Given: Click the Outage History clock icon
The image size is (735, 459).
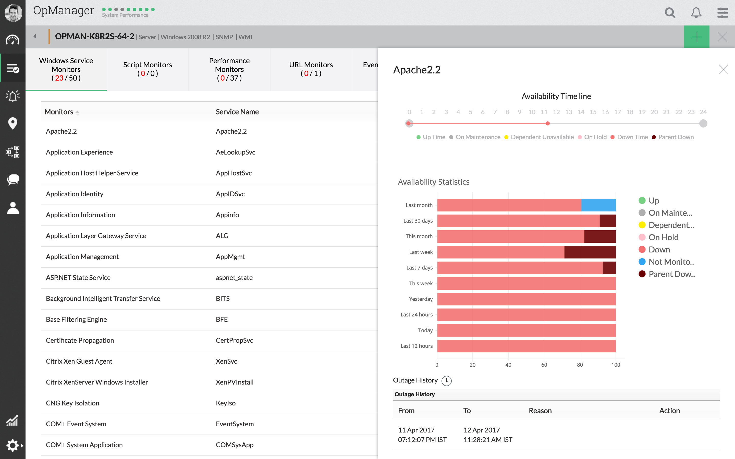Looking at the screenshot, I should click(x=446, y=381).
